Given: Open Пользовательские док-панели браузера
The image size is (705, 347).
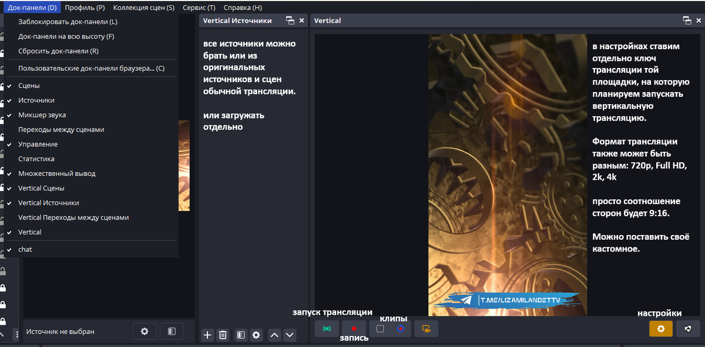Looking at the screenshot, I should 91,69.
